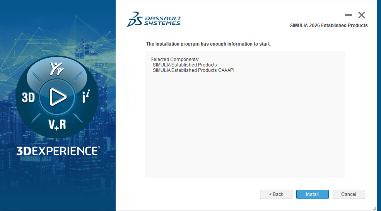The height and width of the screenshot is (211, 381).
Task: Click the 'Selected Components:' label
Action: pyautogui.click(x=174, y=60)
